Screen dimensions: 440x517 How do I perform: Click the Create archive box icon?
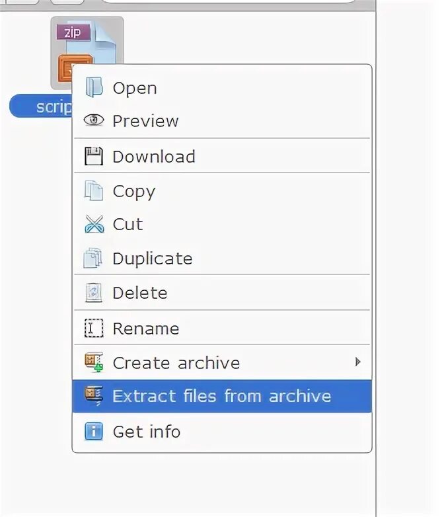click(x=94, y=362)
